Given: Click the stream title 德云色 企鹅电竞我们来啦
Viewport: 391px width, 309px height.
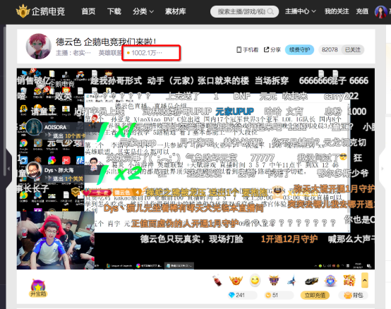Looking at the screenshot, I should (106, 42).
